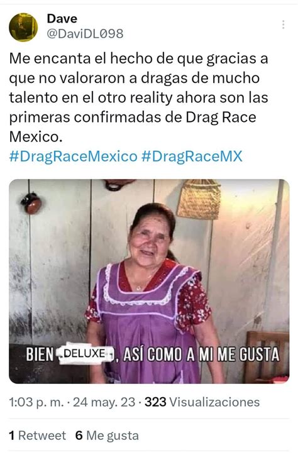This screenshot has width=298, height=455.
Task: Click the tweet text about Drag Race Mexico
Action: (x=139, y=97)
